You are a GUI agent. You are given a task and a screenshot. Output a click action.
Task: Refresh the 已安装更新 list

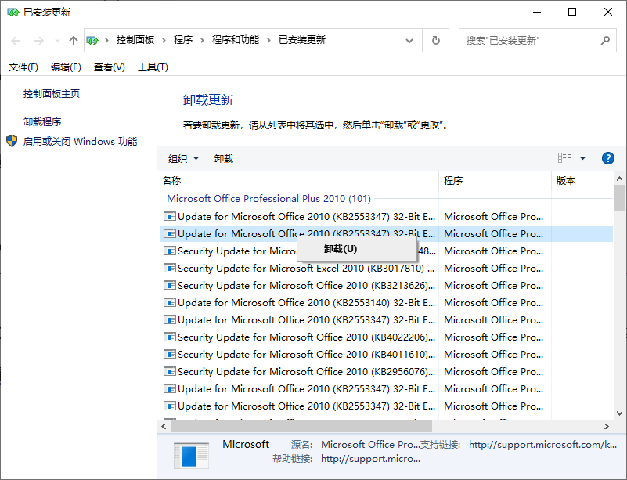tap(436, 41)
